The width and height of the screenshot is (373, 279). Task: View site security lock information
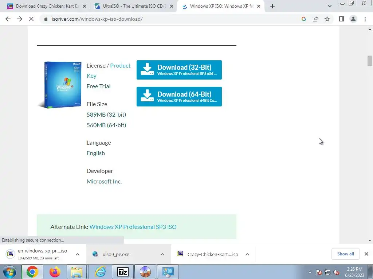[x=46, y=19]
